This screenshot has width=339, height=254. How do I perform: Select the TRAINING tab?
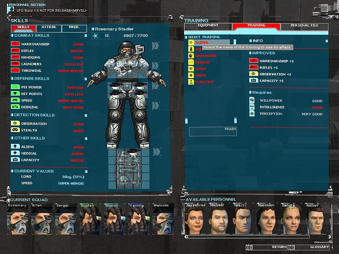point(256,26)
